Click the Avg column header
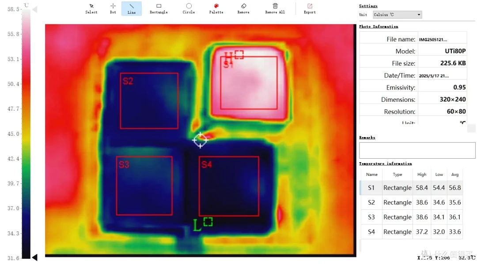Screen dimensions: 477x264 pos(455,175)
